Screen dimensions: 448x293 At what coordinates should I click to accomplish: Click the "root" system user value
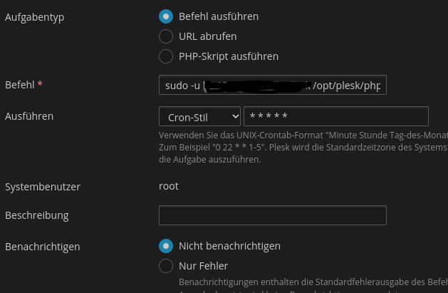tap(168, 186)
